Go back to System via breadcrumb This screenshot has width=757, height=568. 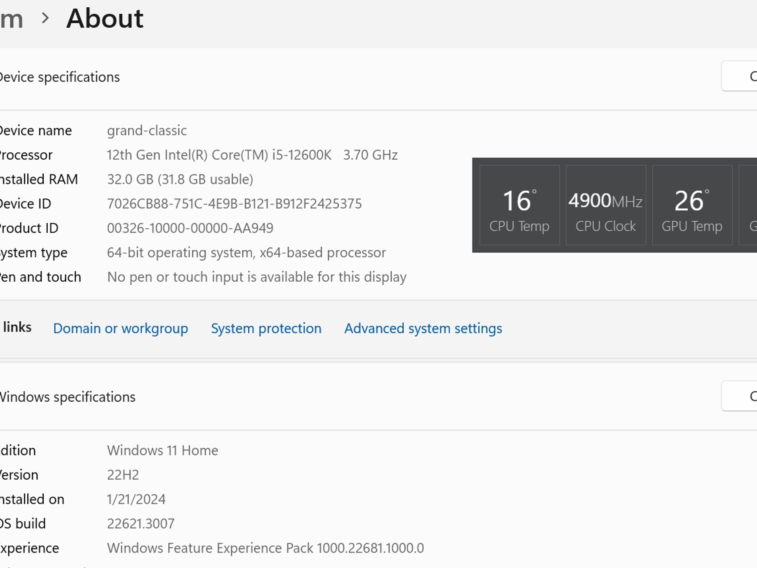pyautogui.click(x=11, y=18)
